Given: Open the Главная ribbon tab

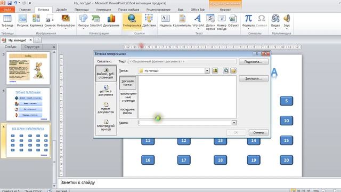Looking at the screenshot, I should [25, 10].
